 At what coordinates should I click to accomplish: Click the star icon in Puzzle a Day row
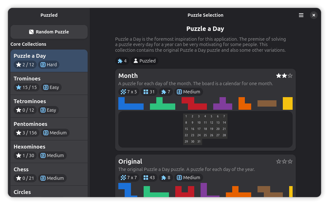tap(19, 65)
